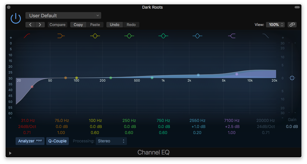The height and width of the screenshot is (164, 307).
Task: Click the 2550 Hz frequency value
Action: 197,120
